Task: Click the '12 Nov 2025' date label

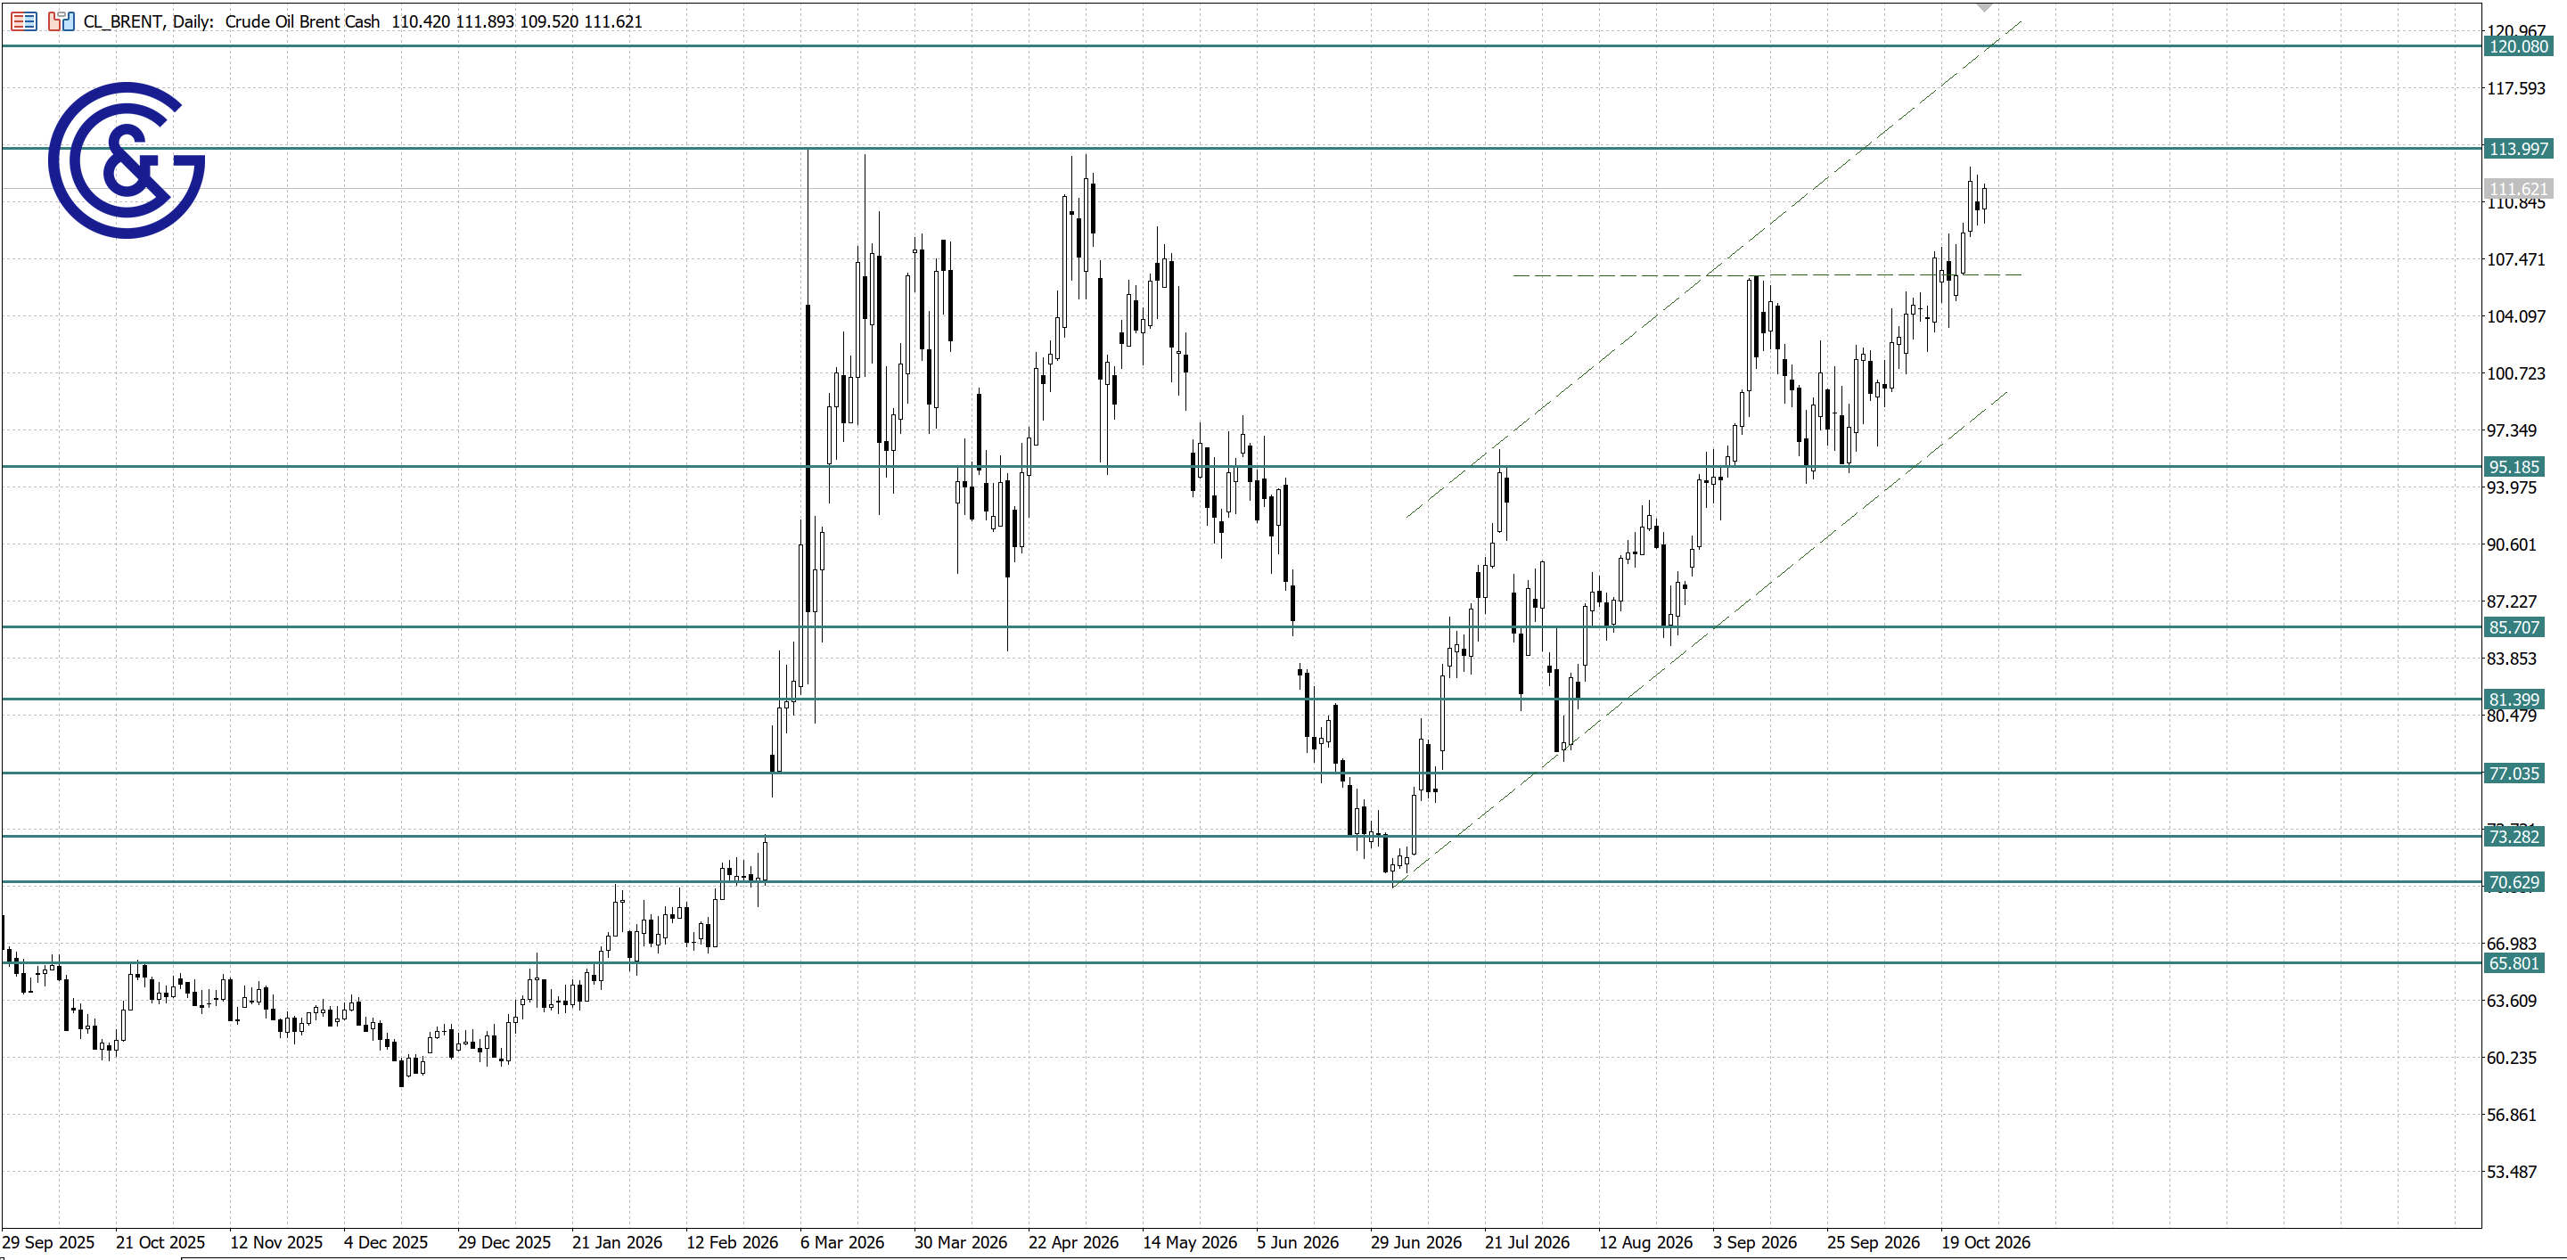Action: tap(276, 1243)
